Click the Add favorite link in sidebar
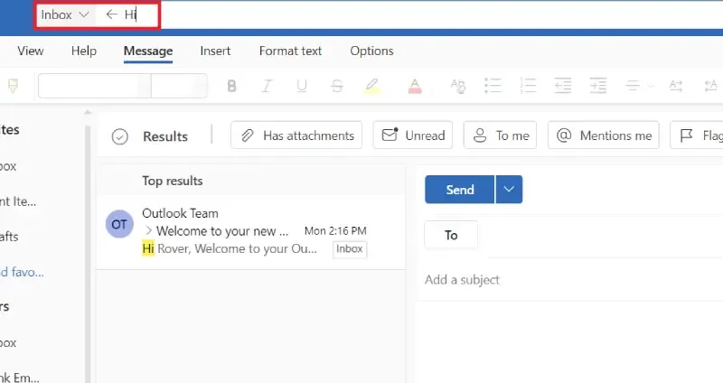The width and height of the screenshot is (723, 383). (x=22, y=272)
